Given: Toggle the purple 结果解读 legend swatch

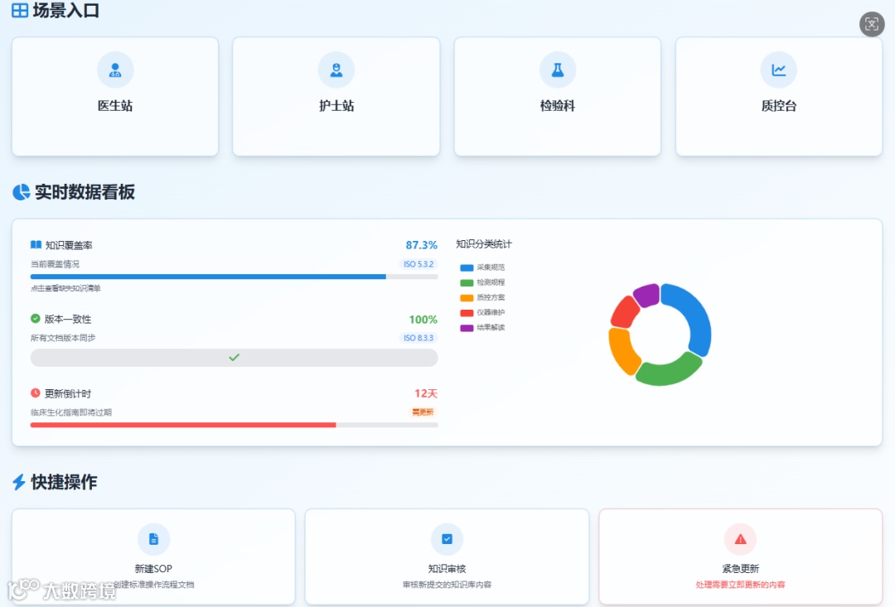Looking at the screenshot, I should pos(467,328).
